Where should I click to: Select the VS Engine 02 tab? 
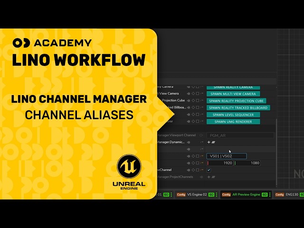197,194
